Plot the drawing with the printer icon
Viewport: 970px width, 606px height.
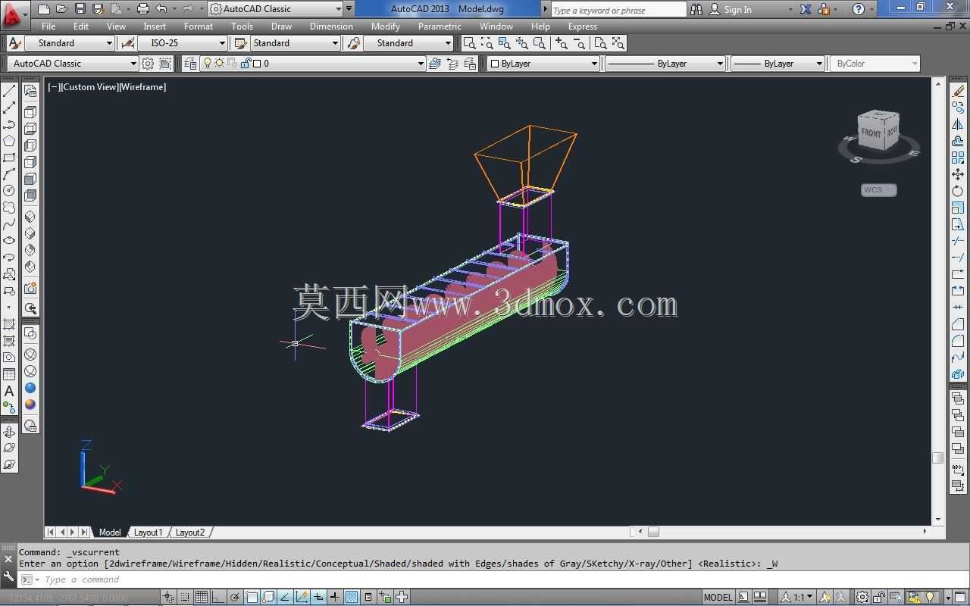[x=142, y=9]
